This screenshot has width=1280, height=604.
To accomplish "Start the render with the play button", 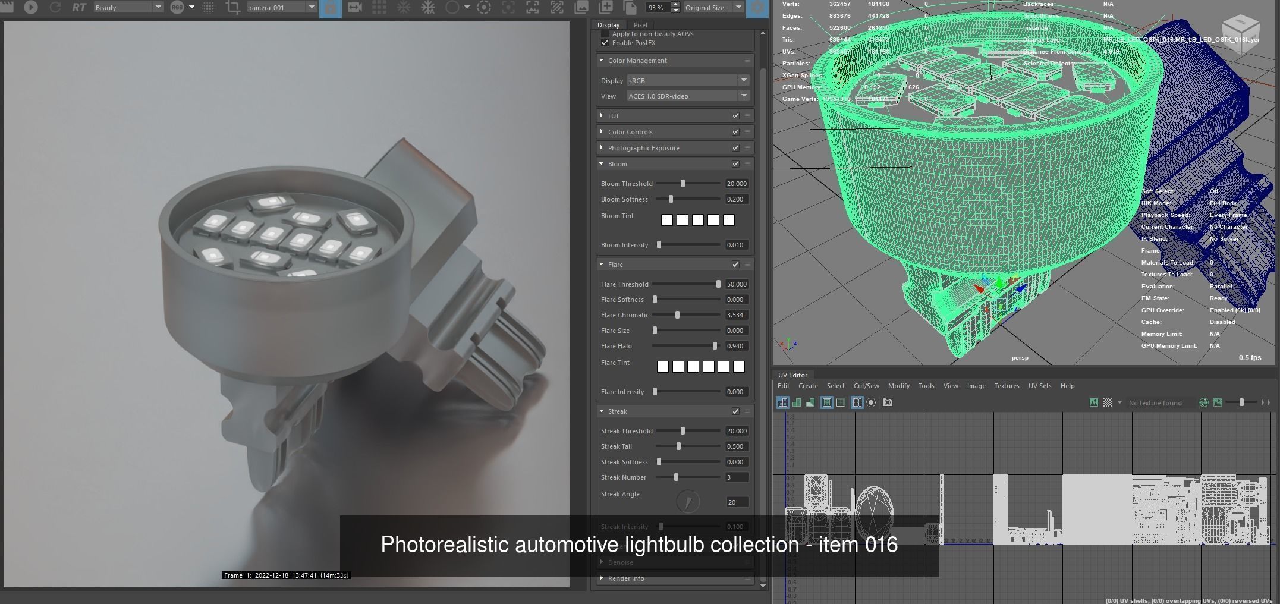I will tap(31, 7).
